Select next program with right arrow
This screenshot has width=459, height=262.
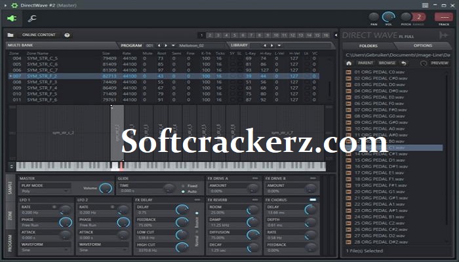click(166, 45)
